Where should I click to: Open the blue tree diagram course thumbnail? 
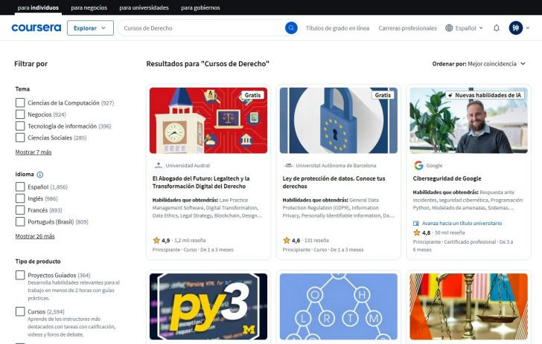pos(339,307)
